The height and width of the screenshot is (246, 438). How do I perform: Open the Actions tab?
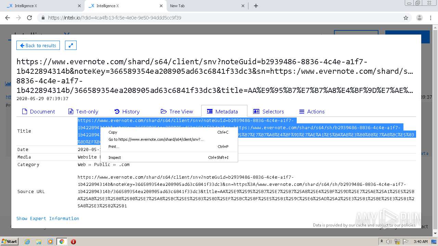(x=312, y=111)
